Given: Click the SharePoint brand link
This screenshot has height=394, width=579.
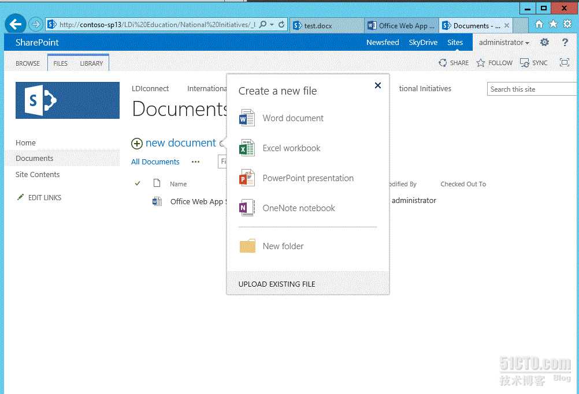Looking at the screenshot, I should pos(37,42).
